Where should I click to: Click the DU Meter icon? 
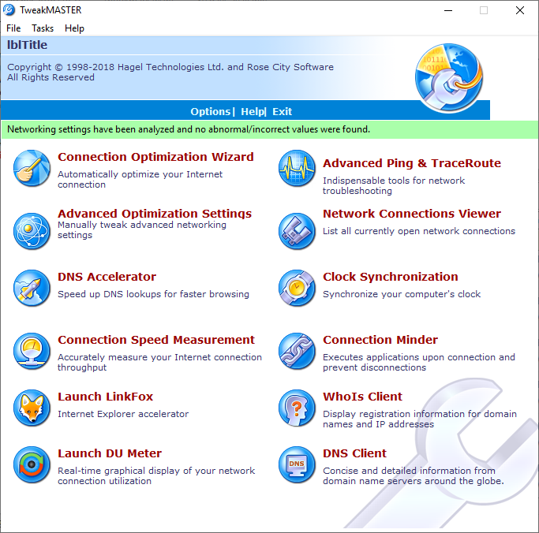32,464
